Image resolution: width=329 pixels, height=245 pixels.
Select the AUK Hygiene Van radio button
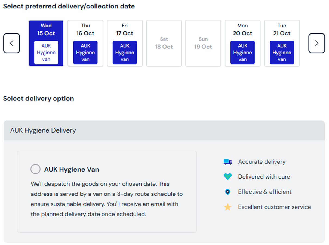pyautogui.click(x=35, y=169)
